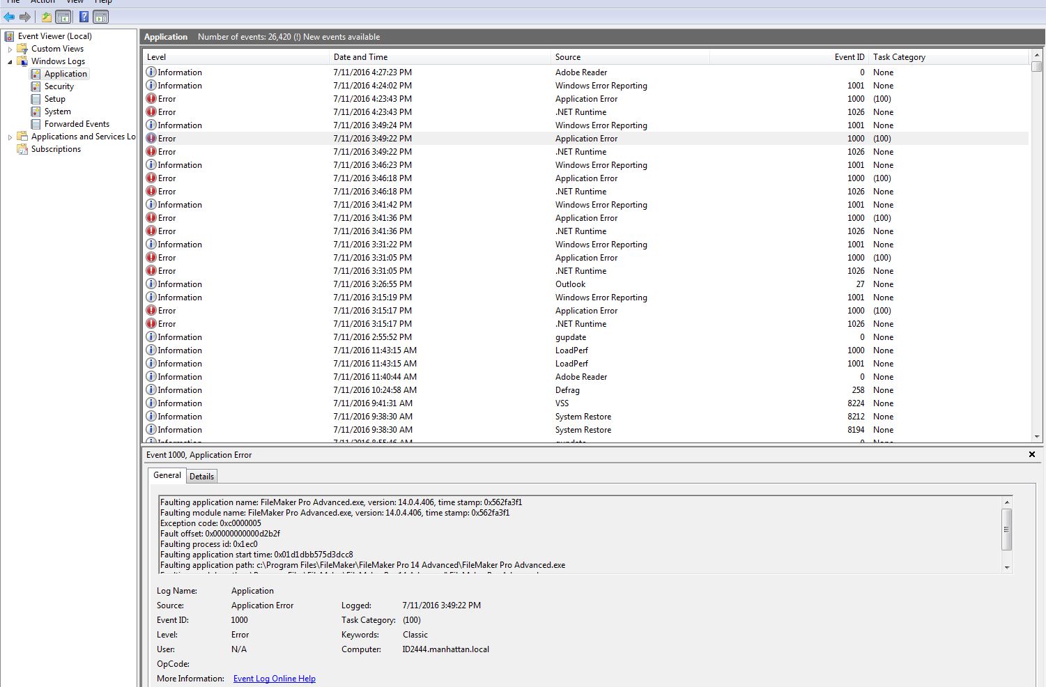This screenshot has width=1046, height=687.
Task: Click the Back arrow toolbar icon
Action: [x=9, y=17]
